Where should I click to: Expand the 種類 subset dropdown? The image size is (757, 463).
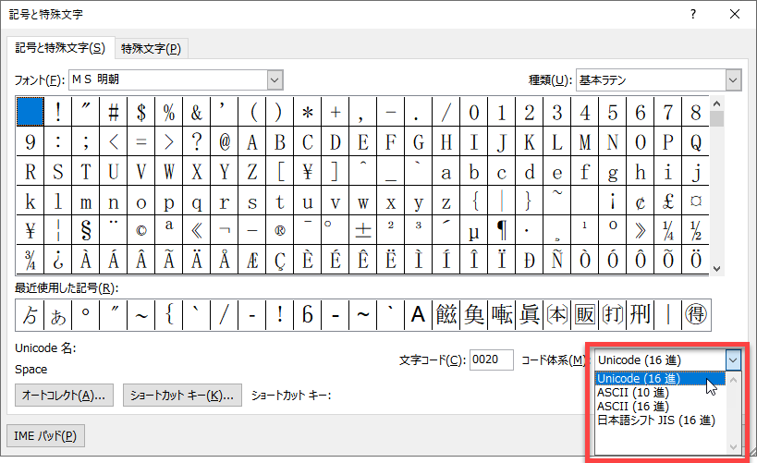[733, 80]
